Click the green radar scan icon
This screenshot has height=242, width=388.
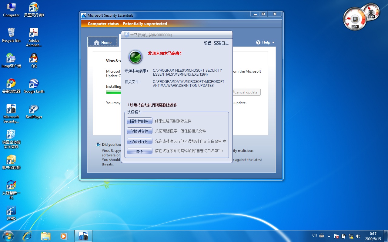coord(135,57)
